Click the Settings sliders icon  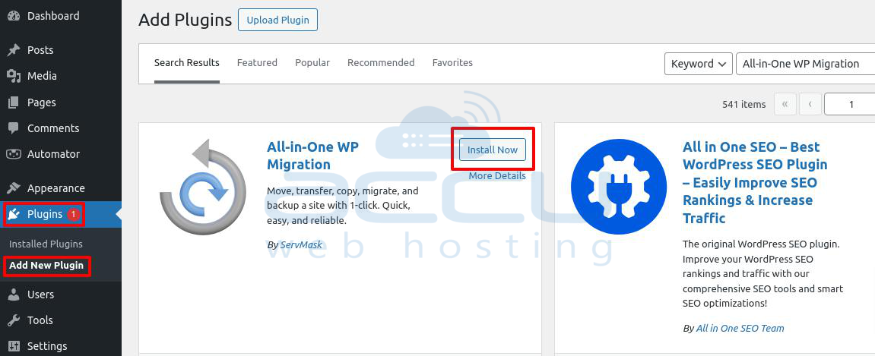[x=14, y=346]
